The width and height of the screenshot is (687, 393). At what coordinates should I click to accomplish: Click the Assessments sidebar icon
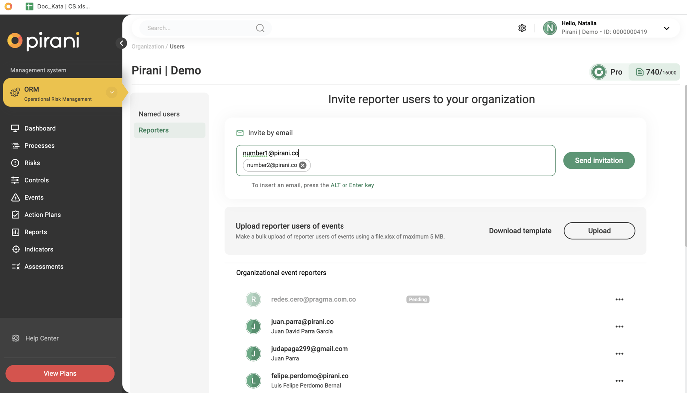click(x=15, y=266)
